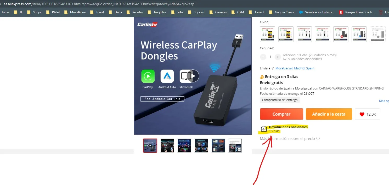Play the product video on main image

pyautogui.click(x=193, y=76)
